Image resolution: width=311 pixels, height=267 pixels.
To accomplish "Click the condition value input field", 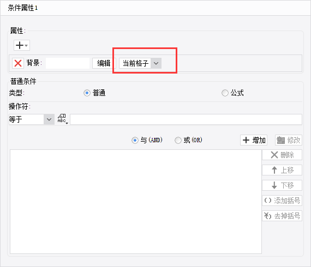I will click(186, 119).
